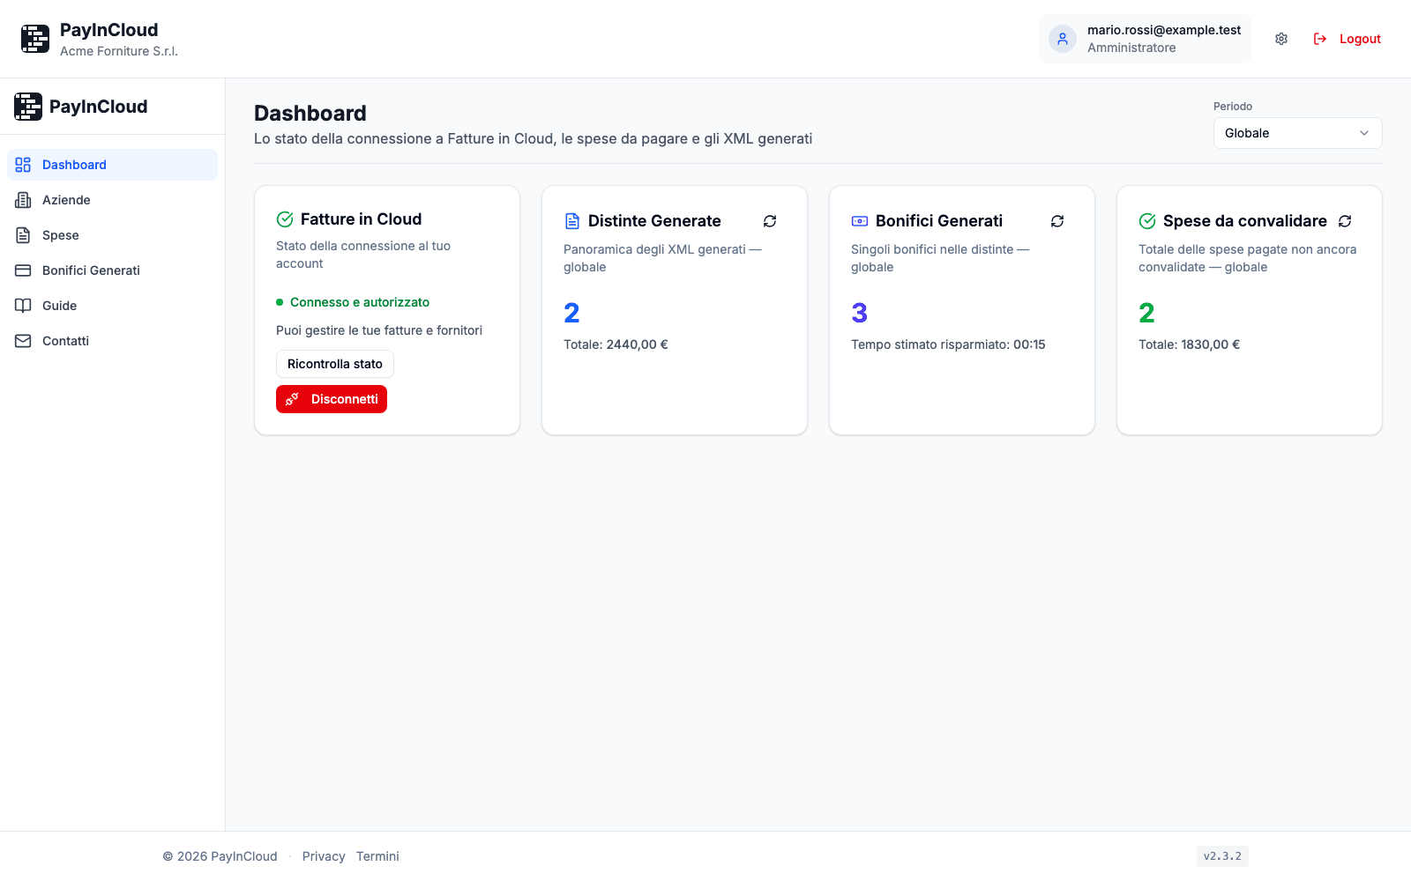Click the user avatar icon
Image resolution: width=1411 pixels, height=881 pixels.
click(1063, 39)
